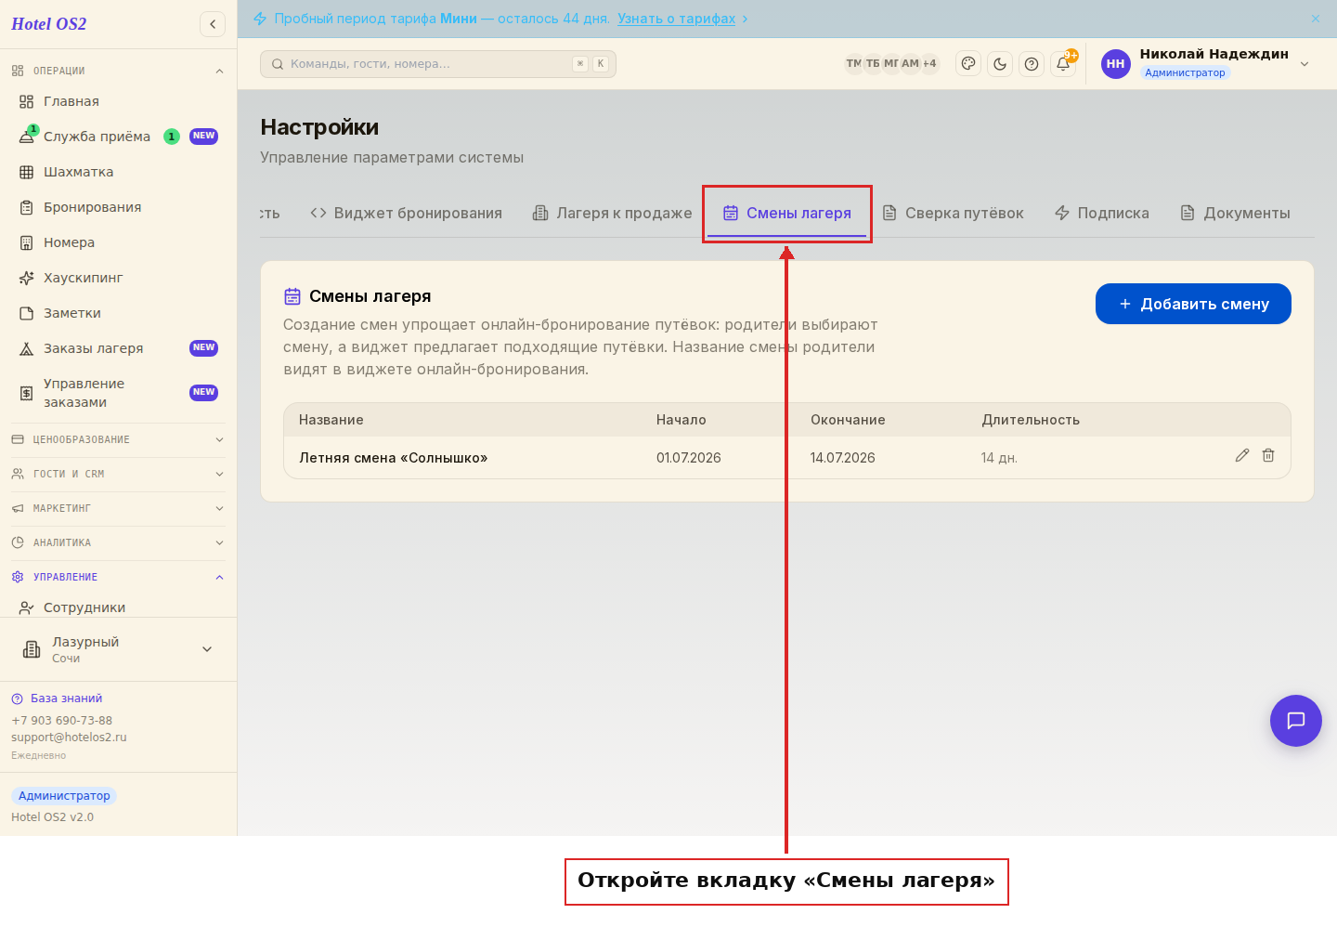Viewport: 1337px width, 927px height.
Task: Go to Бронирования
Action: 118,207
